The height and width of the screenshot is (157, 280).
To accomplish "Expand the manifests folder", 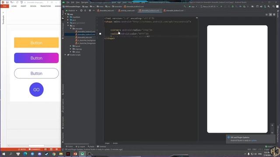I will pyautogui.click(x=68, y=17).
